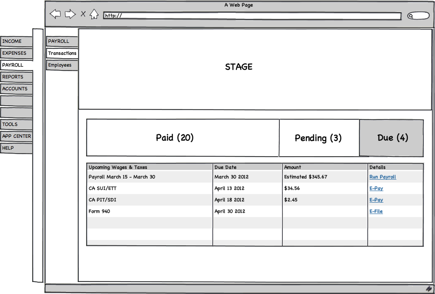Click the $34.56 amount cell

292,188
